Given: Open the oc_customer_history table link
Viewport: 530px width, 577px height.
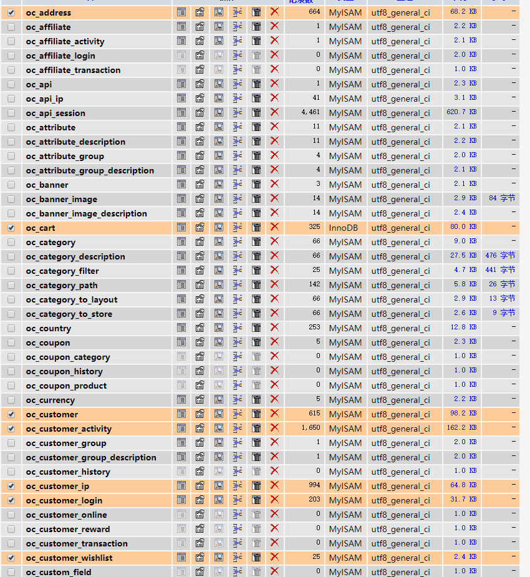Looking at the screenshot, I should point(68,472).
